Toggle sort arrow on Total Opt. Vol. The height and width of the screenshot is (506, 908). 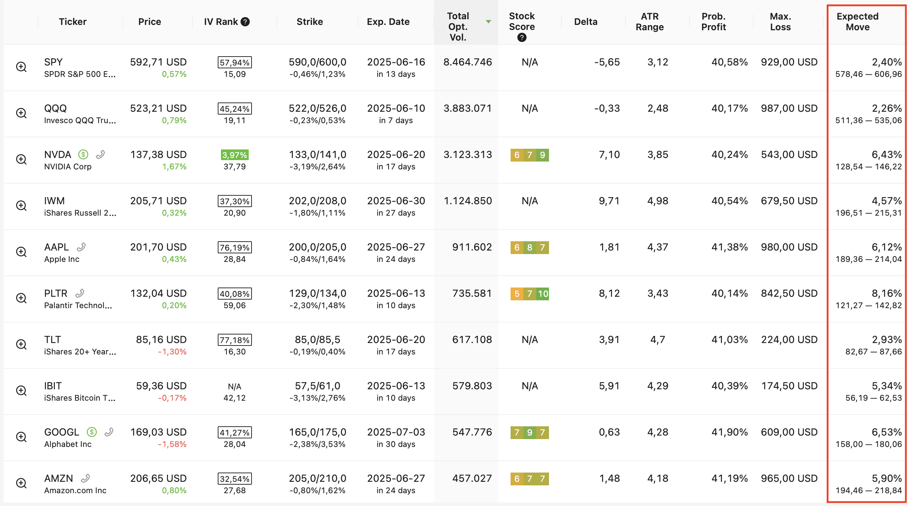[489, 22]
